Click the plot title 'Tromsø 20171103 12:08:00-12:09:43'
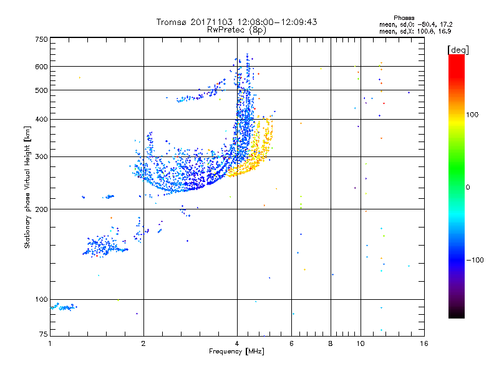 (236, 22)
